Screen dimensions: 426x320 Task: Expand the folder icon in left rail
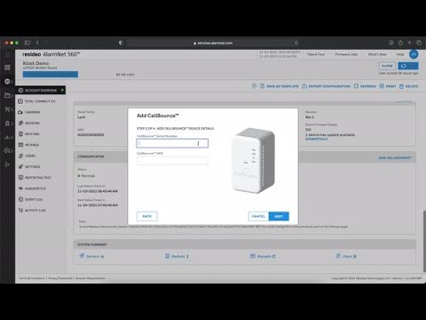coord(8,95)
